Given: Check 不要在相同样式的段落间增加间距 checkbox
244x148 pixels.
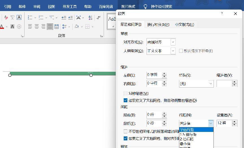Looking at the screenshot, I should (125, 131).
